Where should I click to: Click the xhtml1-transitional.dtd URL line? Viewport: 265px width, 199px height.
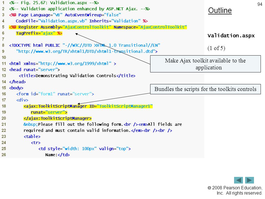pyautogui.click(x=87, y=51)
